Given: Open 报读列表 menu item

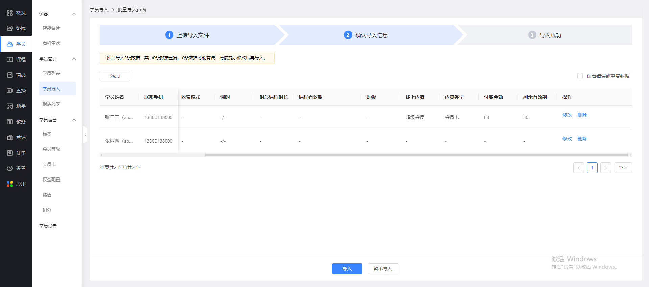Looking at the screenshot, I should click(x=51, y=104).
